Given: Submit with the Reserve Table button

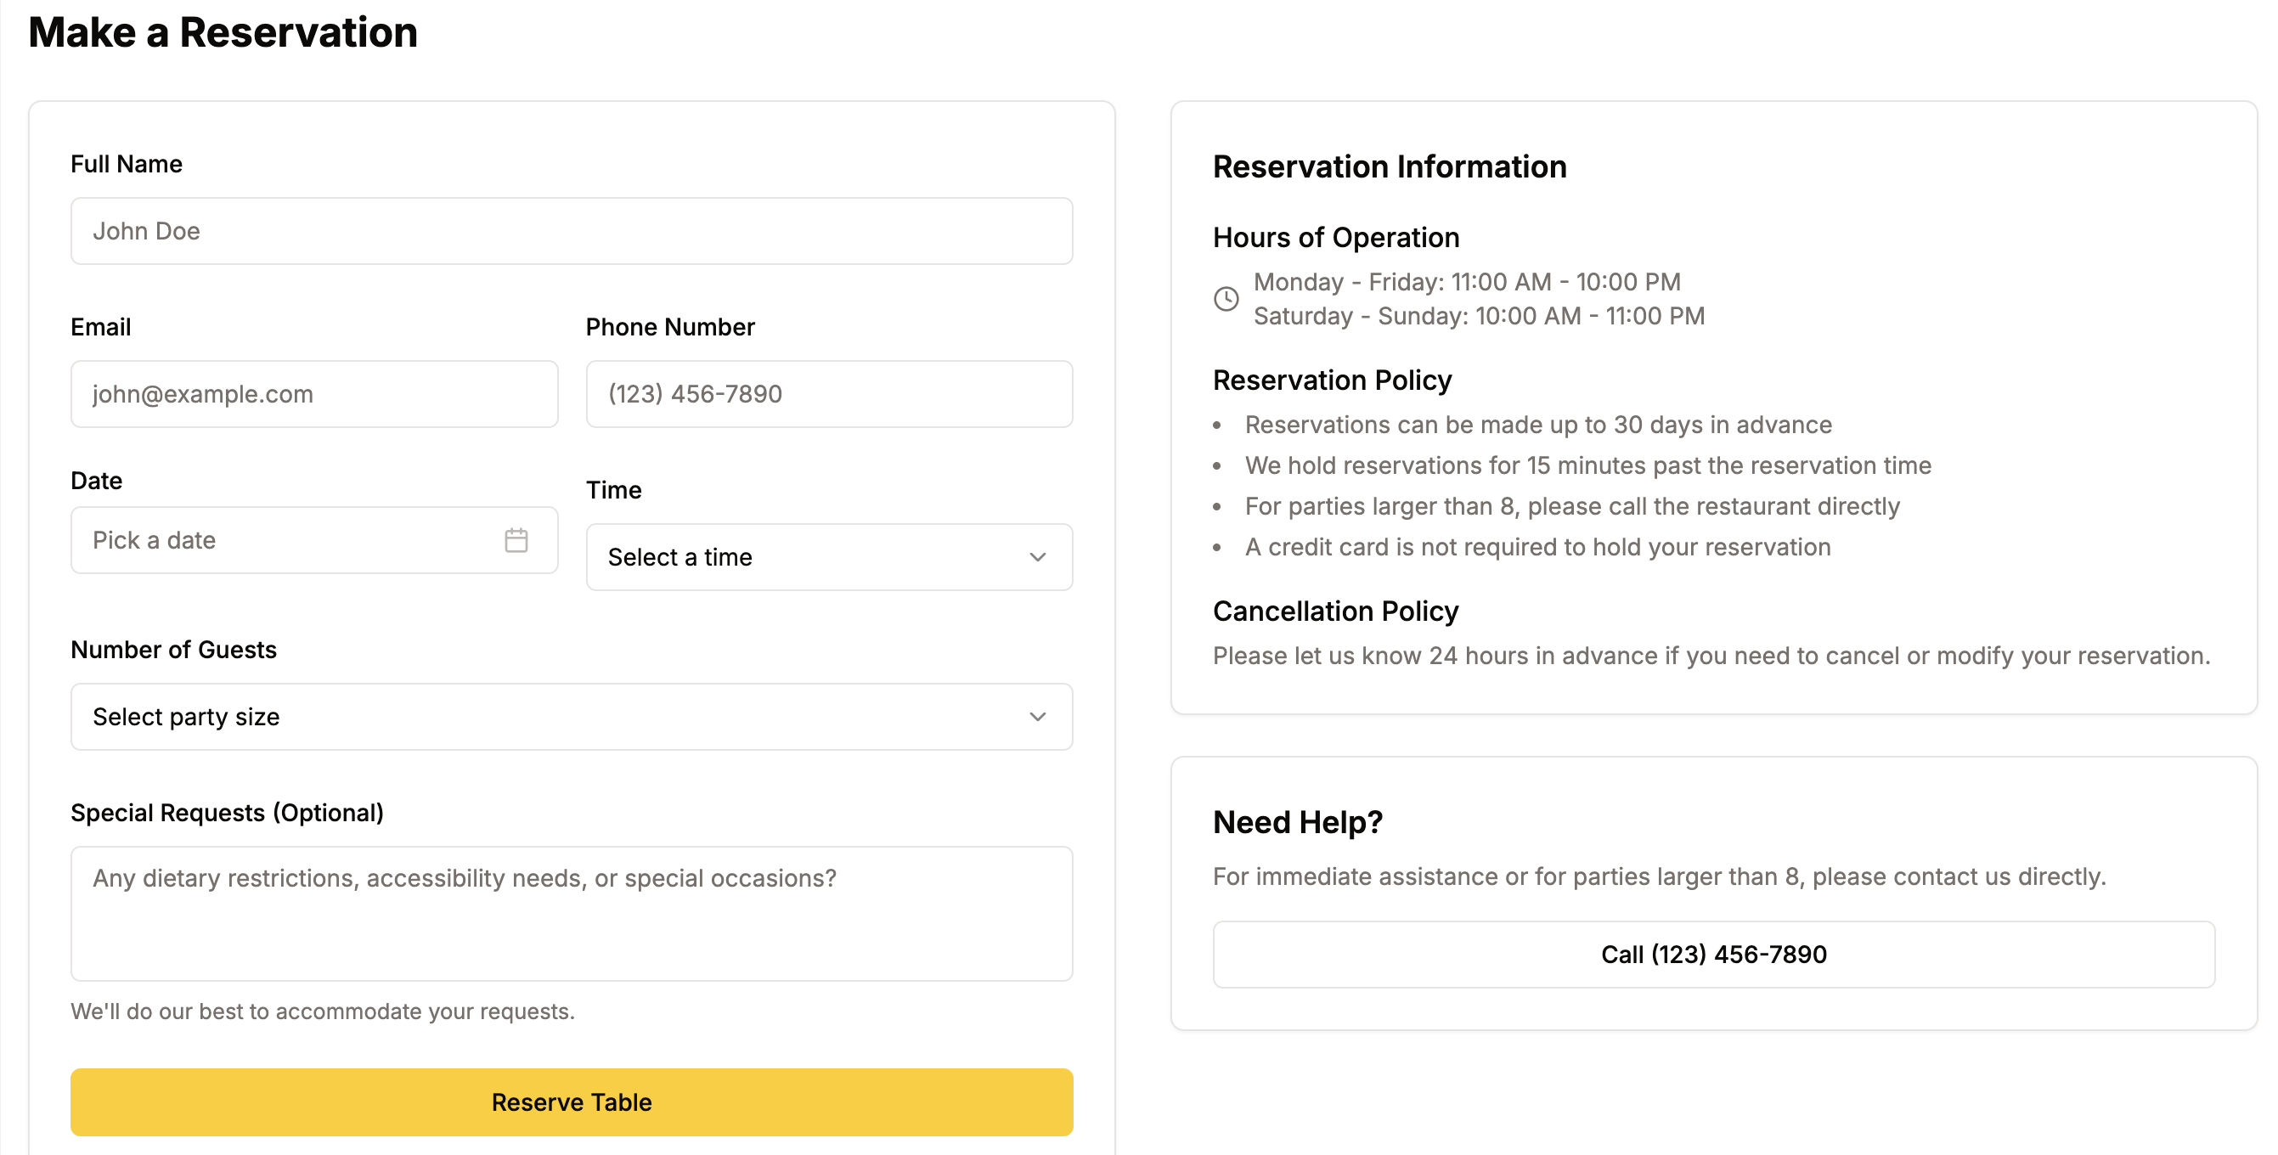Looking at the screenshot, I should click(x=572, y=1102).
